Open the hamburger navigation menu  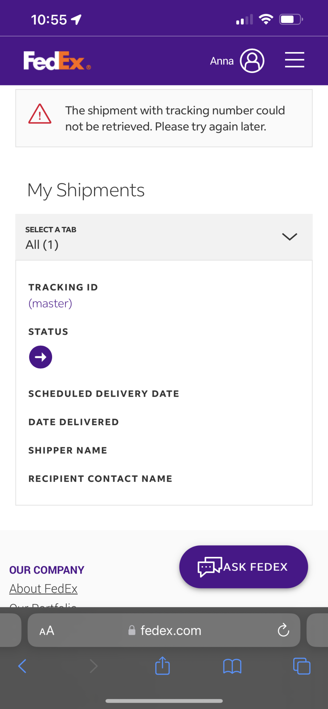(x=294, y=60)
